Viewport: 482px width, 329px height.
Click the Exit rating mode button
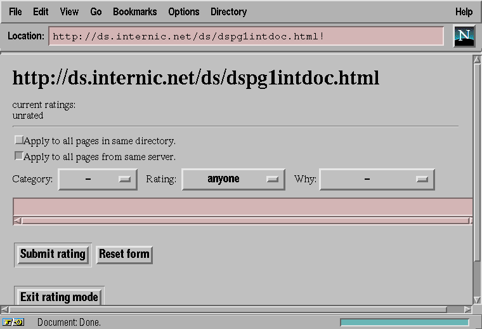click(59, 297)
